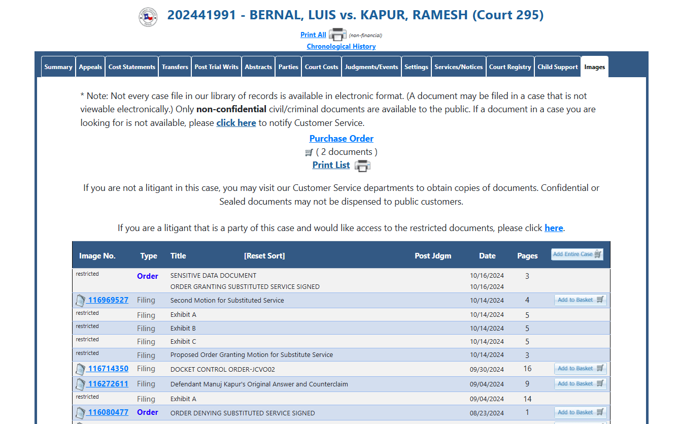Click the Exhibit C row title
The image size is (679, 424).
pyautogui.click(x=183, y=342)
